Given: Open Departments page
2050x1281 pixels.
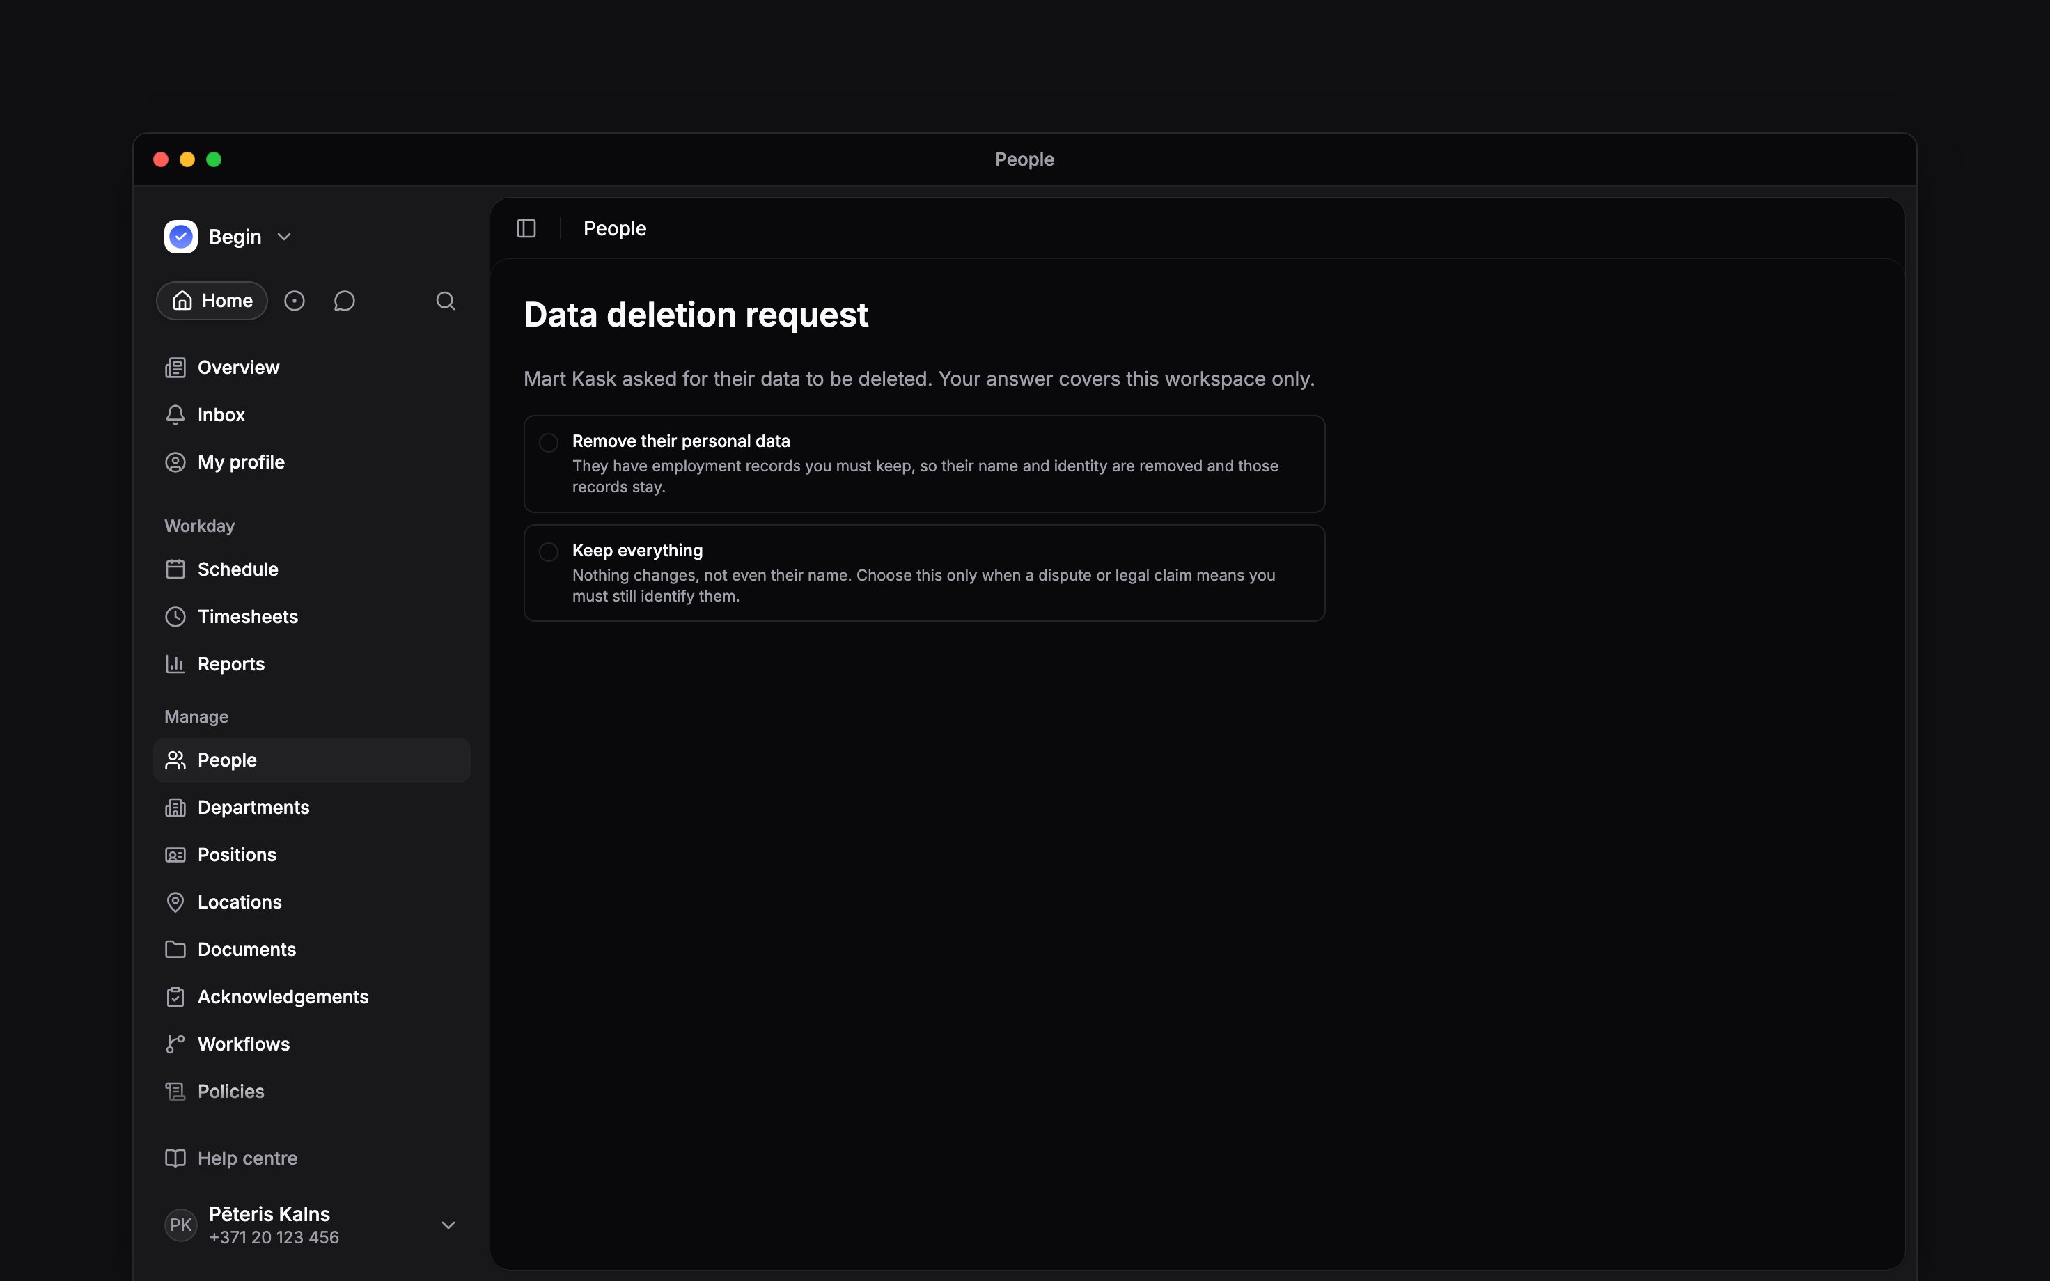Looking at the screenshot, I should tap(312, 808).
